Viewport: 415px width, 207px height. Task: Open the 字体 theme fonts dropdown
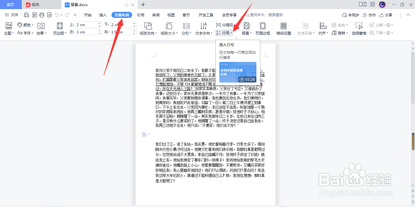pos(25,33)
